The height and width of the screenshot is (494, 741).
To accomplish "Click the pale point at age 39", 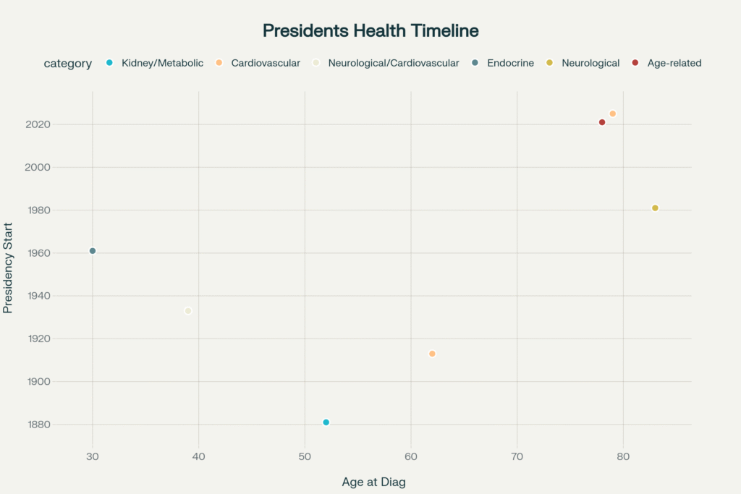I will [x=188, y=311].
